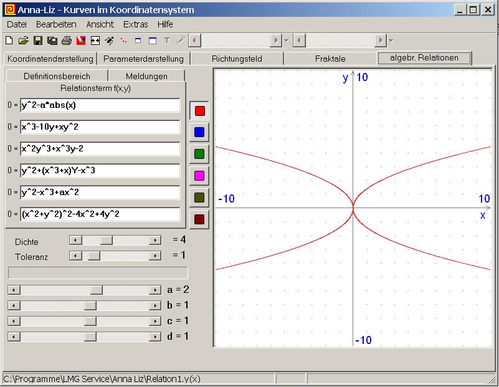499x387 pixels.
Task: Click the New document icon
Action: pyautogui.click(x=9, y=41)
